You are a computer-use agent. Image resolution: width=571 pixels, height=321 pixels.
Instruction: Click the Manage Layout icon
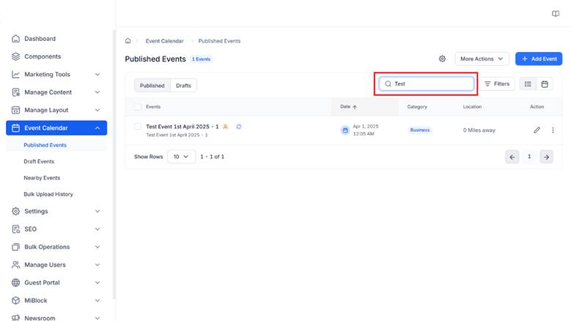[15, 110]
